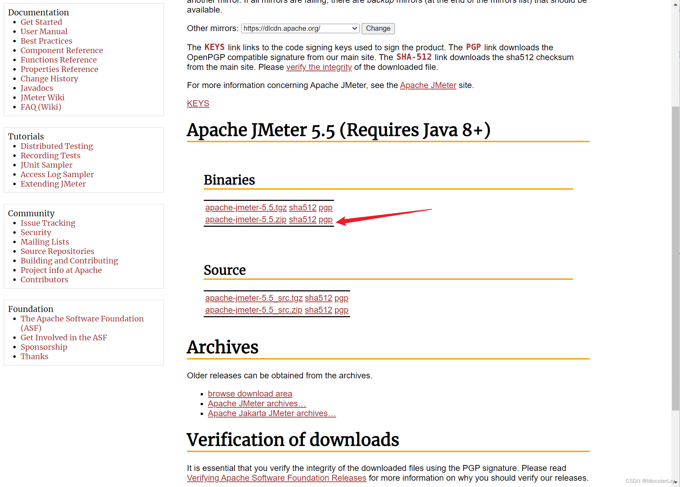Open pgp signature for binary tgz
The image size is (680, 487).
coord(325,208)
